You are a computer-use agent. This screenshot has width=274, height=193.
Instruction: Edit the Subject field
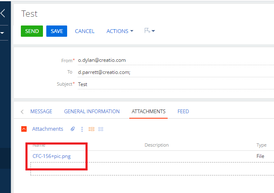[x=176, y=84]
